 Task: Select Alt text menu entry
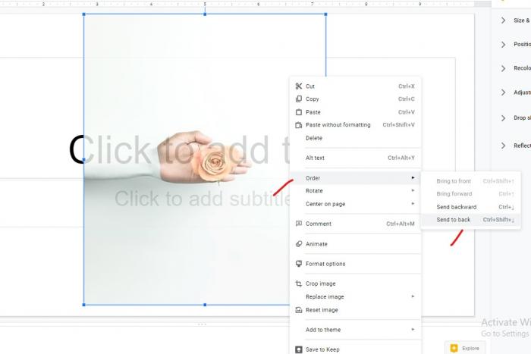[355, 158]
